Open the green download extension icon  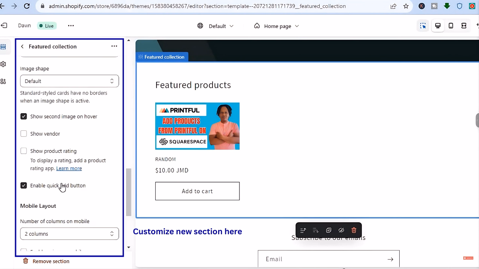(447, 6)
